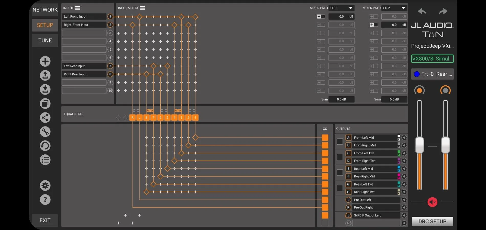Click the output H letter badge
486x230 pixels.
(348, 192)
